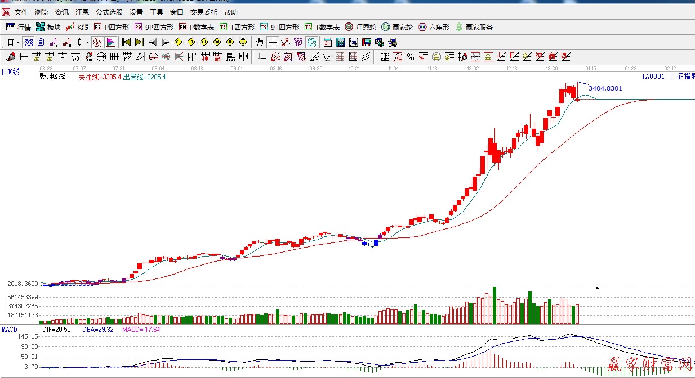Click the calendar date icon

[328, 42]
